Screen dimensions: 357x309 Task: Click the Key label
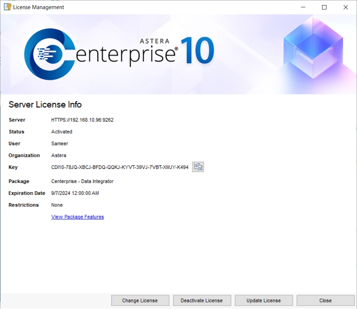coord(13,167)
